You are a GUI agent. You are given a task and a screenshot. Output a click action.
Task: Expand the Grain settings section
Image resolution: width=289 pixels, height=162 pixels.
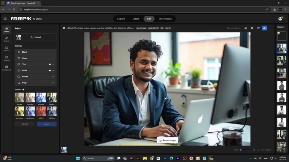click(x=36, y=71)
